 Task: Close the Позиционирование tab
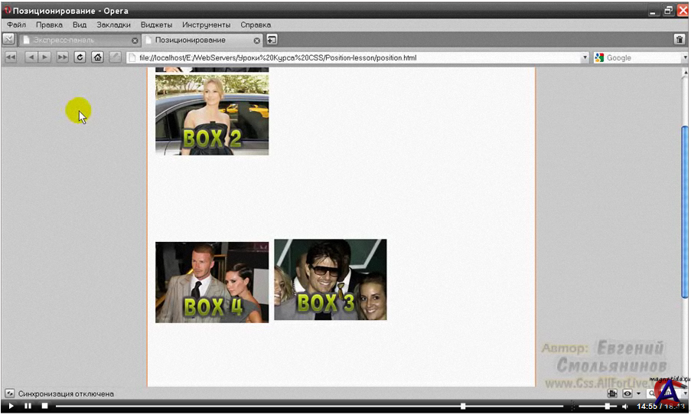click(256, 41)
